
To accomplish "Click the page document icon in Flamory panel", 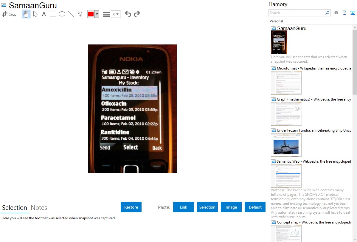I will pyautogui.click(x=344, y=13).
